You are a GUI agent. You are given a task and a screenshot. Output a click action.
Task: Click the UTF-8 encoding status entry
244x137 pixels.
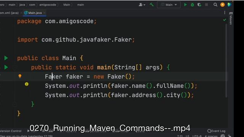(197, 136)
